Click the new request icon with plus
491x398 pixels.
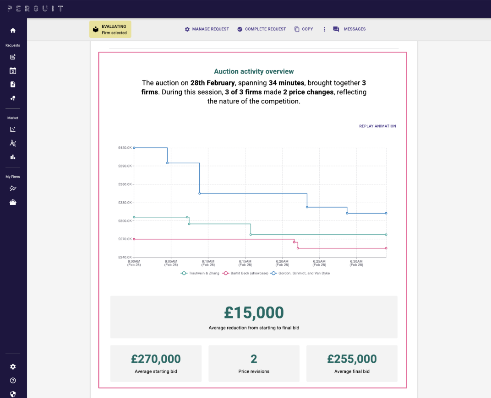click(x=13, y=57)
